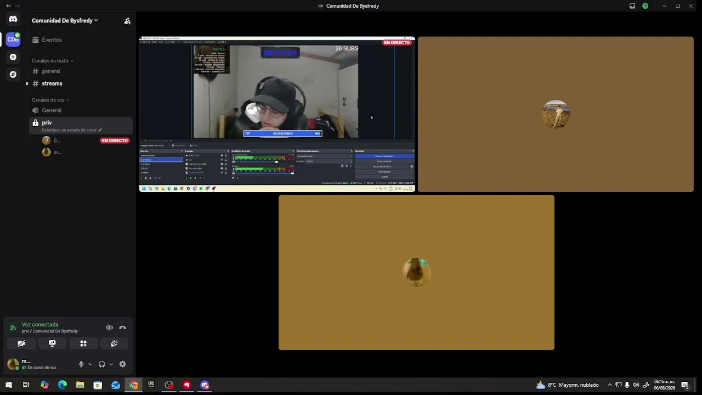Open clock and calendar 06:16 a. m.
Viewport: 702px width, 395px height.
[664, 385]
